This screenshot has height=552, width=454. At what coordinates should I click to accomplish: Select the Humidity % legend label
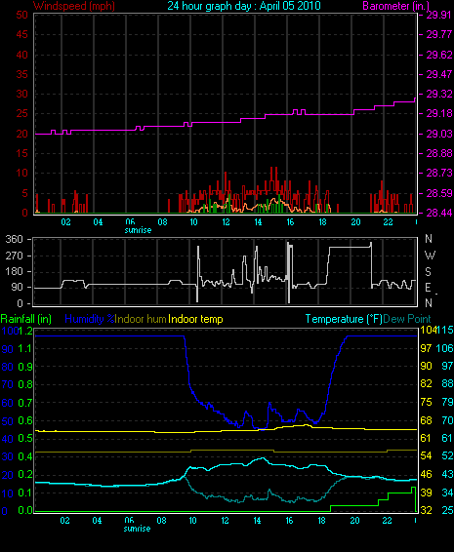click(90, 319)
